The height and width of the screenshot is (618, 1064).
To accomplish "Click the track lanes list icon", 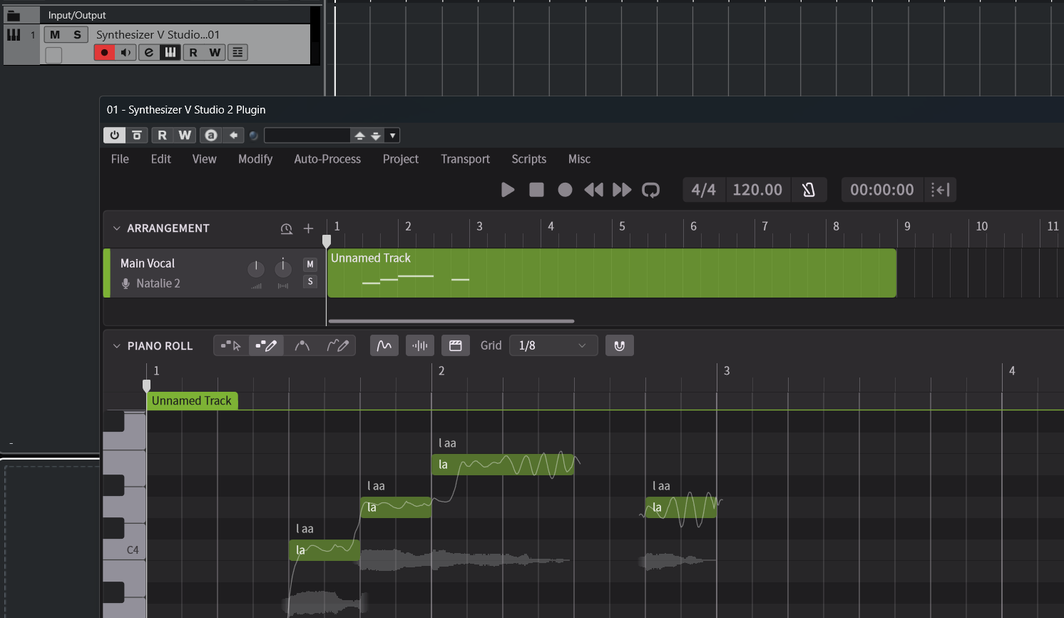I will pyautogui.click(x=237, y=52).
